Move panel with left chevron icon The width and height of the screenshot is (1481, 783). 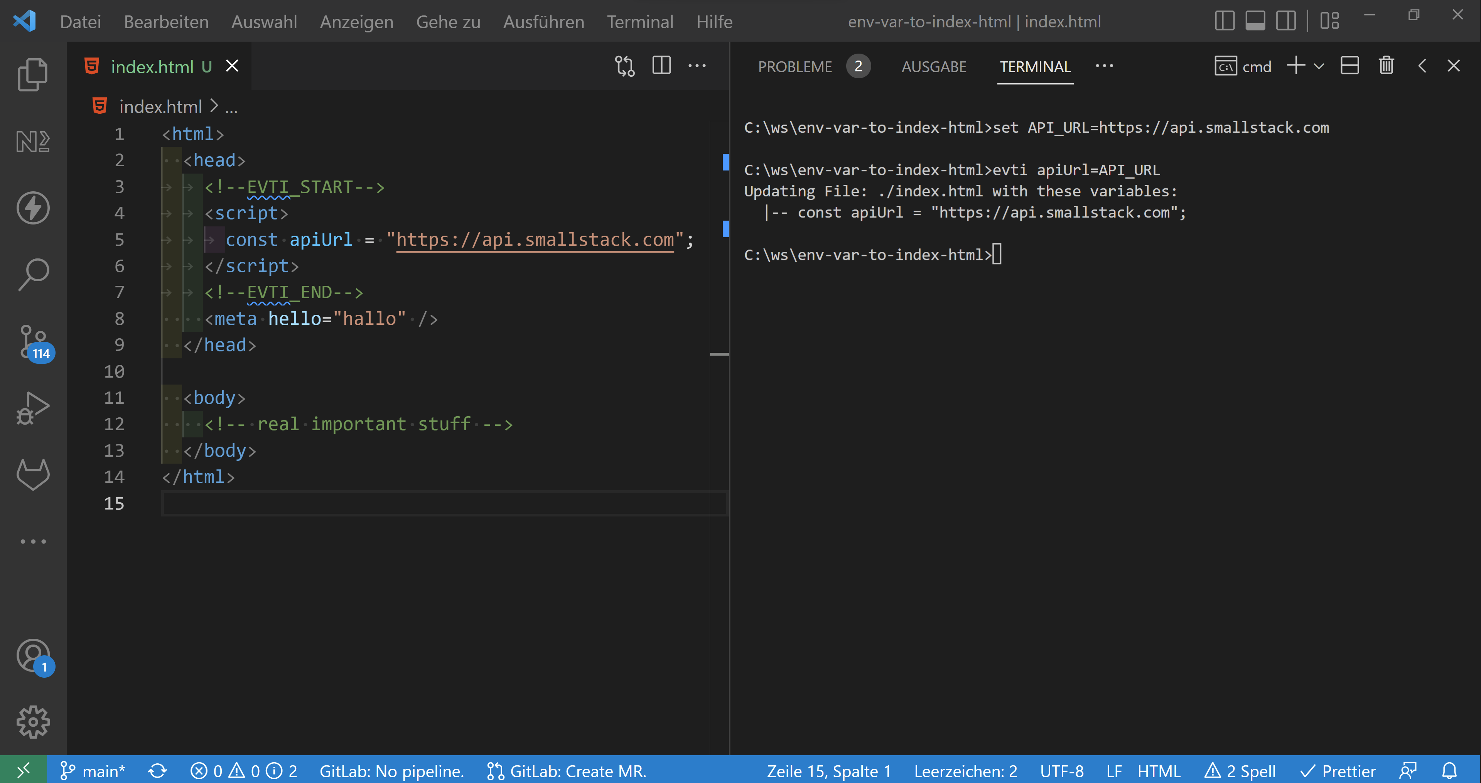click(x=1422, y=66)
